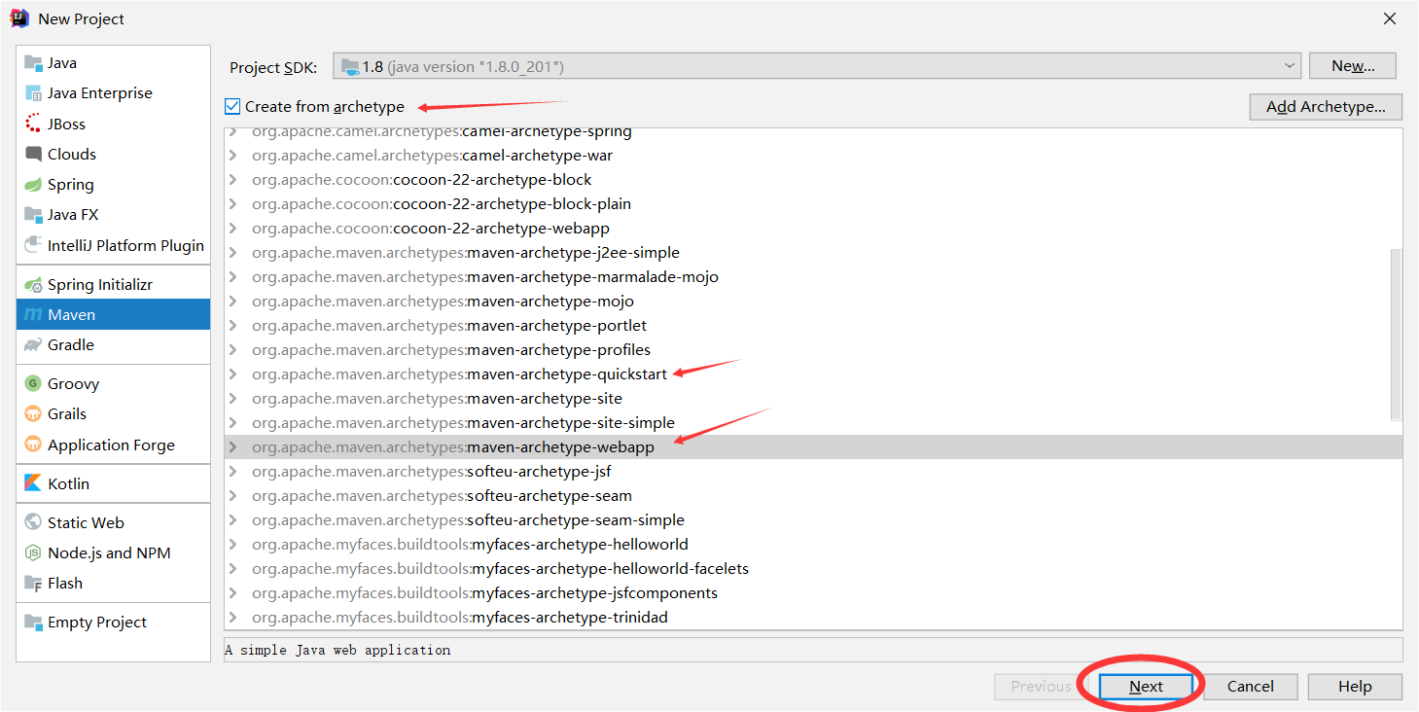Click the Node.js and NPM icon
1419x712 pixels.
pyautogui.click(x=33, y=552)
